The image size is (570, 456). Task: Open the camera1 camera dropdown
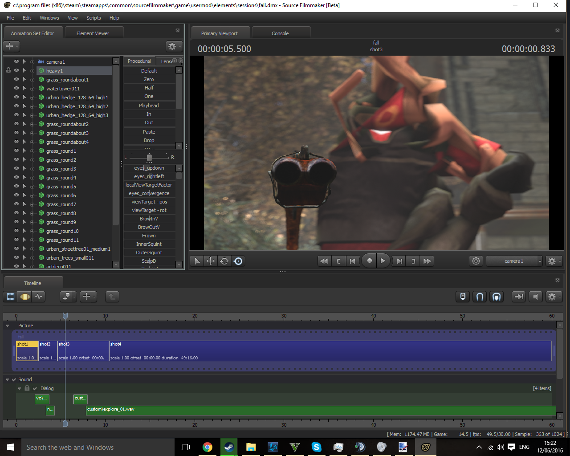[514, 261]
